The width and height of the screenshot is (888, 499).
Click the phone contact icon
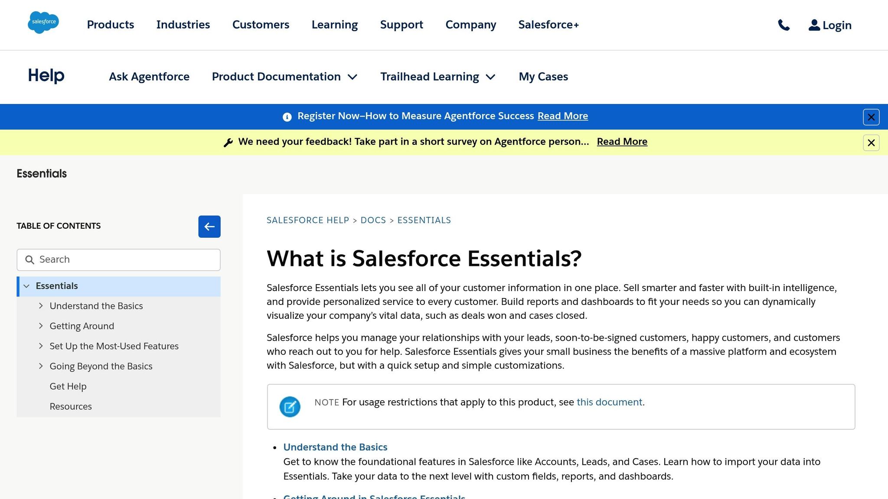[x=784, y=25]
